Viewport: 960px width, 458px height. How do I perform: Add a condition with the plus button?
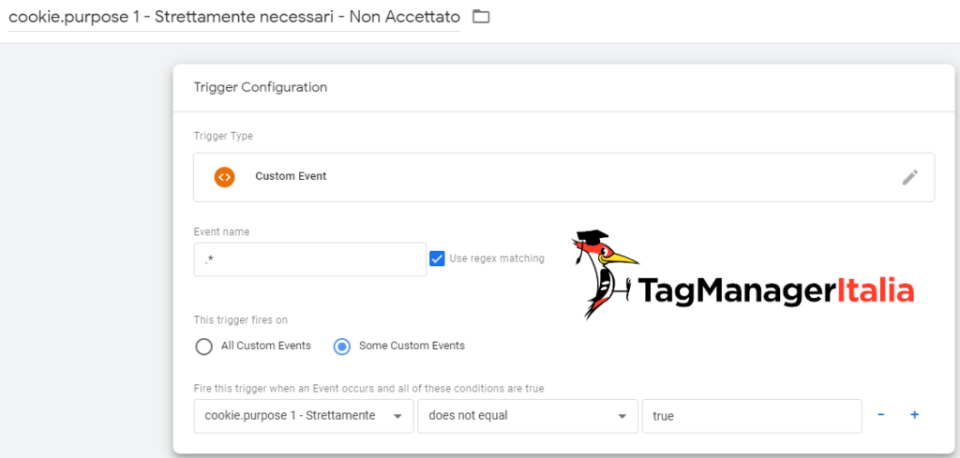(x=914, y=415)
